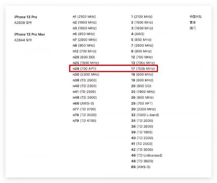Click the n40 (TD 2300) entry
Image resolution: width=217 pixels, height=183 pixels.
coord(85,86)
